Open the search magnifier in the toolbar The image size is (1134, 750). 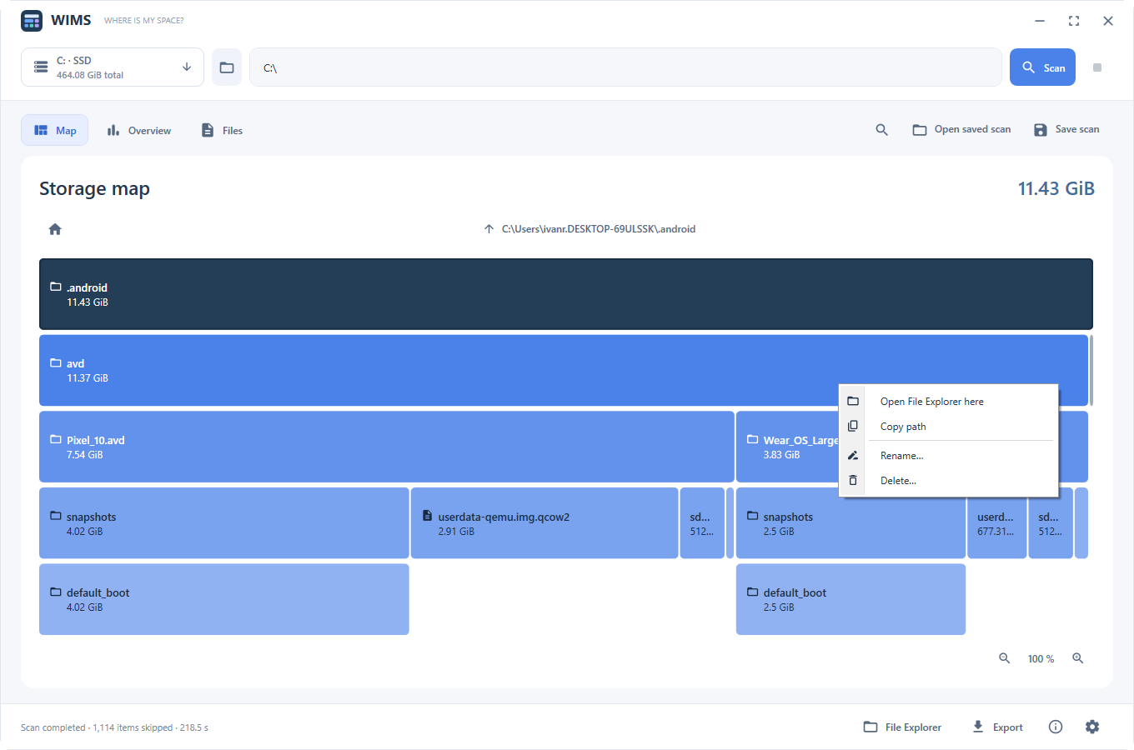(881, 130)
